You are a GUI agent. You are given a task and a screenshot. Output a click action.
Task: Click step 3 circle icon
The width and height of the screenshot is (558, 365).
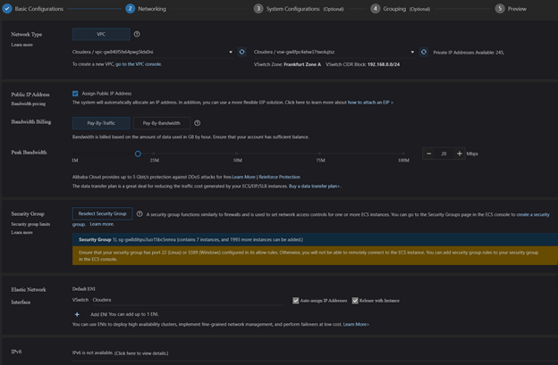click(x=258, y=9)
